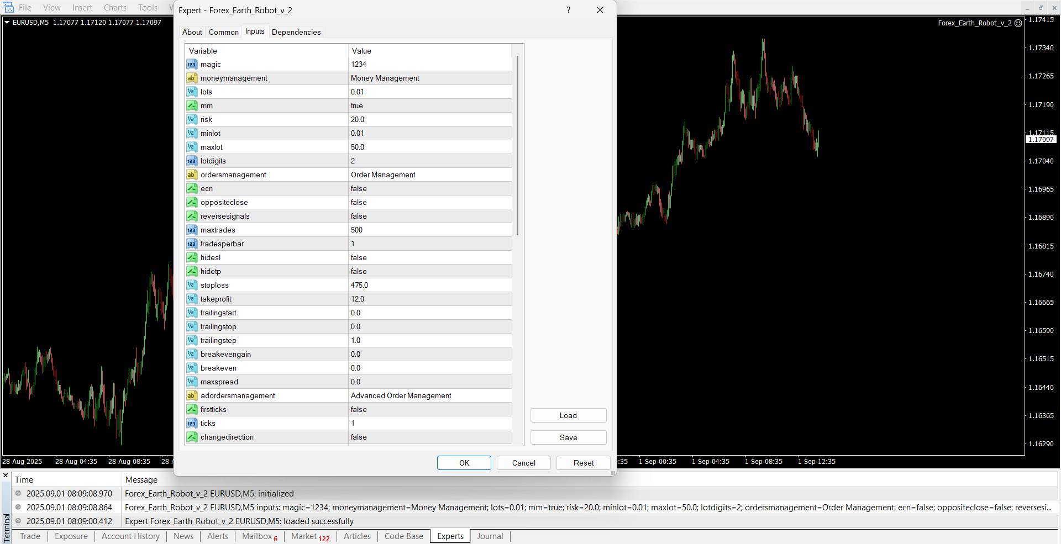Click the double-type icon next to lots

(191, 92)
